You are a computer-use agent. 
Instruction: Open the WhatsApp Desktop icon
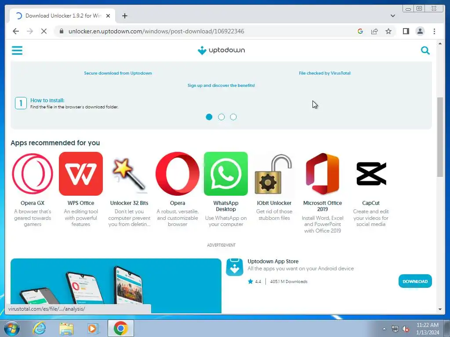[226, 174]
